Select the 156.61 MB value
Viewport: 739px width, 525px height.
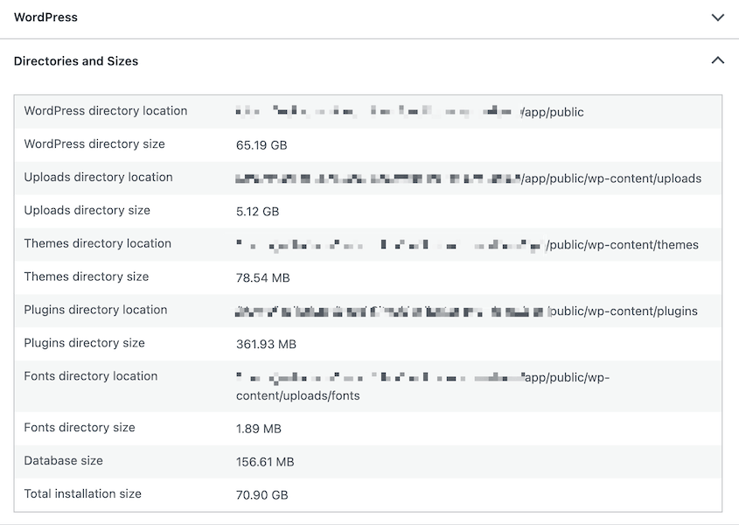[265, 462]
